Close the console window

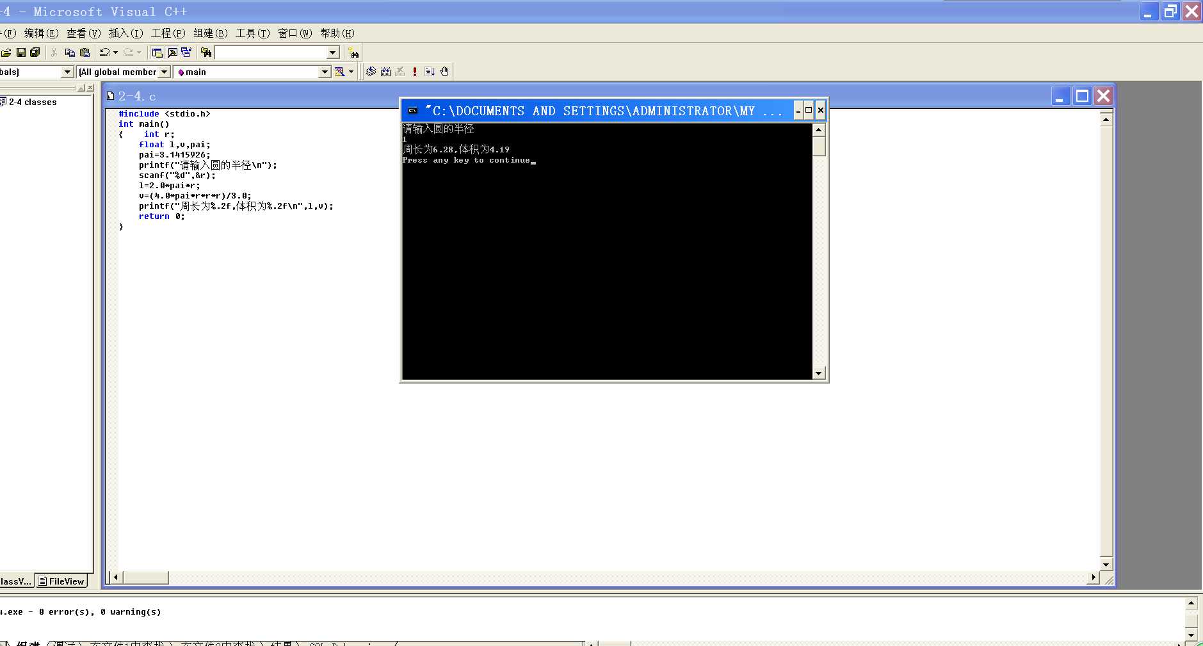coord(820,111)
